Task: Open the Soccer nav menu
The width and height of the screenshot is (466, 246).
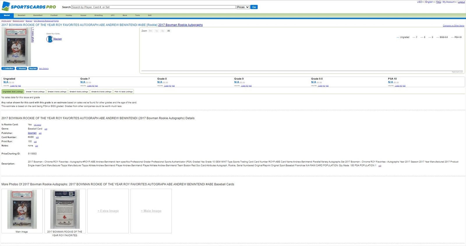Action: click(x=84, y=15)
